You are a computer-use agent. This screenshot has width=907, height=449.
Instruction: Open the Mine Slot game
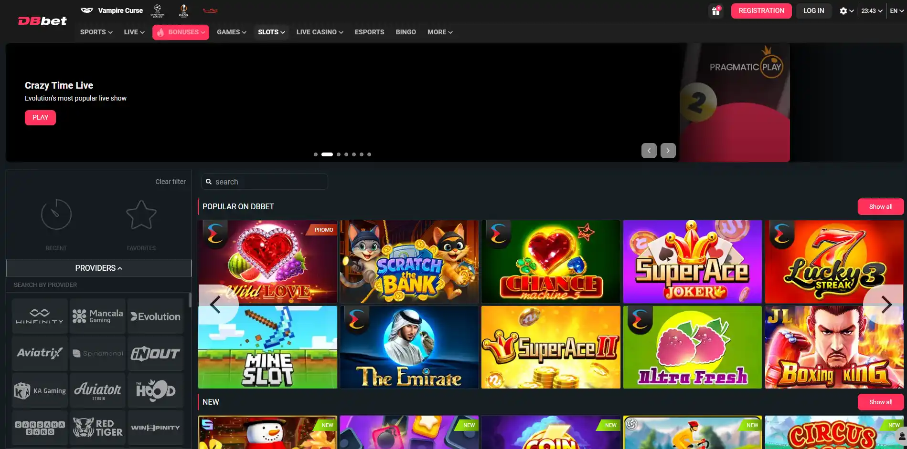tap(267, 347)
